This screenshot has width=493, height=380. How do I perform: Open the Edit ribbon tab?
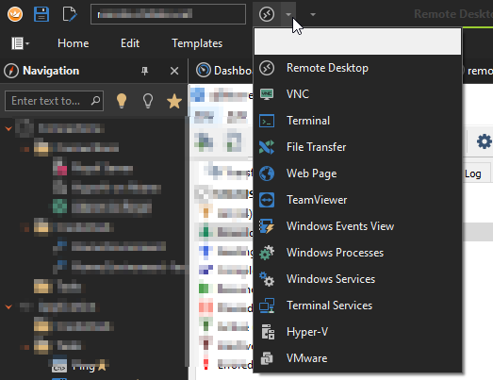point(130,43)
